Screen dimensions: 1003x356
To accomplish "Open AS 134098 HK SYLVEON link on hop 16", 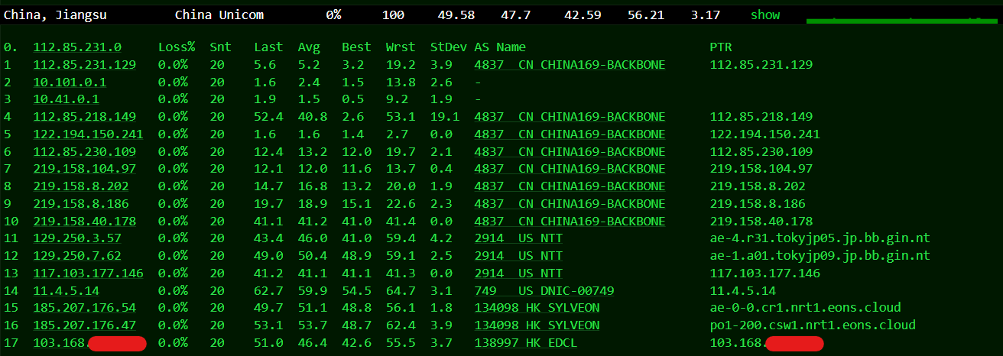I will coord(537,325).
